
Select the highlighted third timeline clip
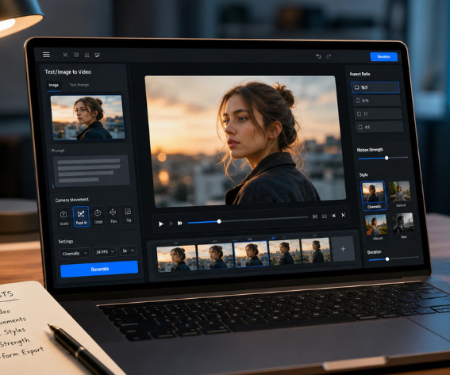click(x=252, y=254)
